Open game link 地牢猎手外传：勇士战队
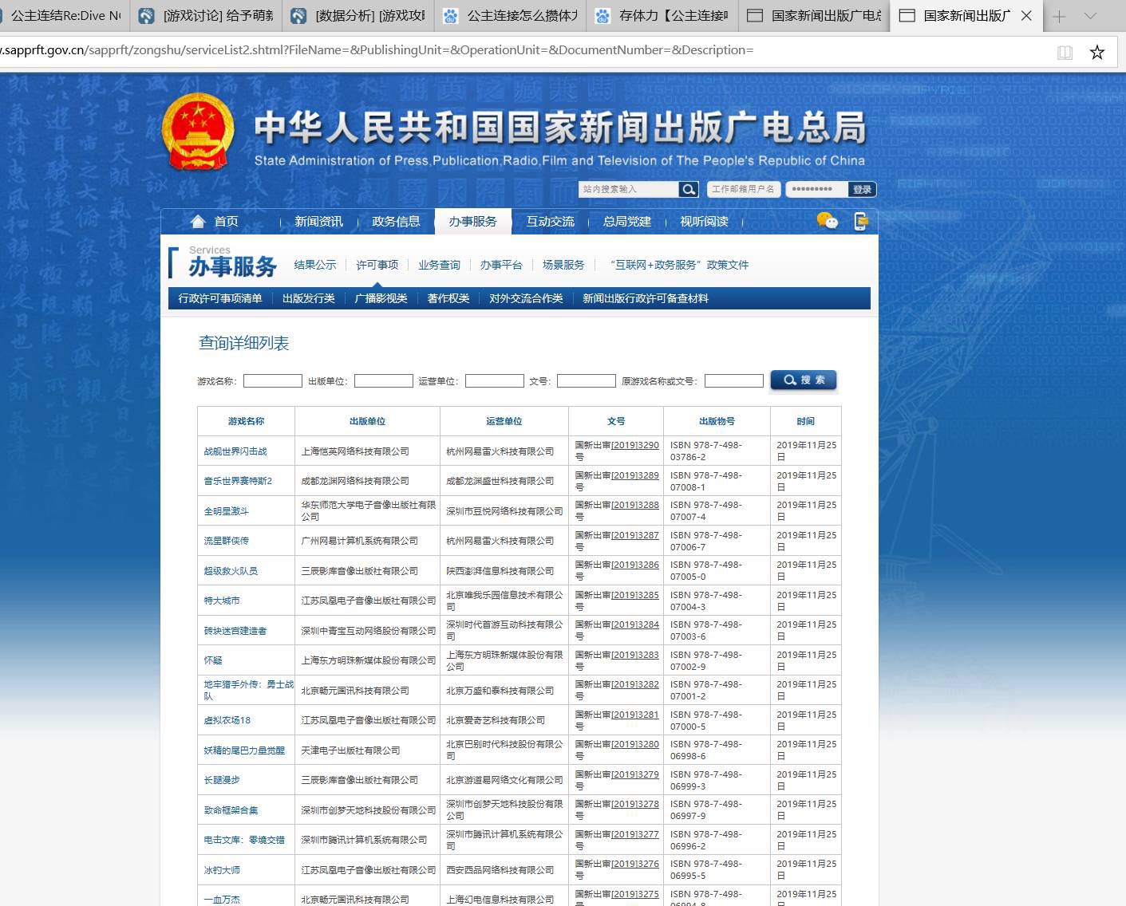 pyautogui.click(x=248, y=691)
